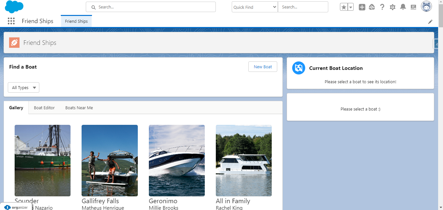
Task: Open the Help question mark icon
Action: coord(382,7)
